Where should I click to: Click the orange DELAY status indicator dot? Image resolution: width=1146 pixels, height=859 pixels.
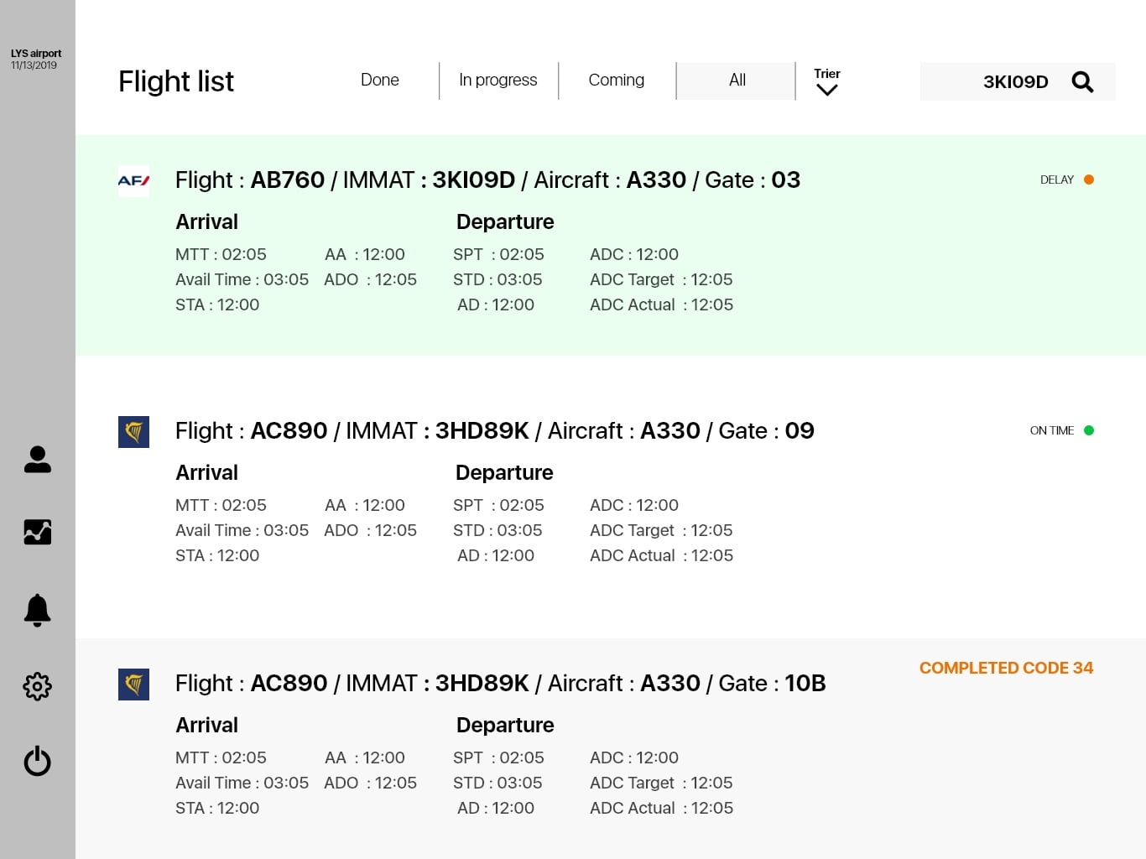pyautogui.click(x=1088, y=180)
